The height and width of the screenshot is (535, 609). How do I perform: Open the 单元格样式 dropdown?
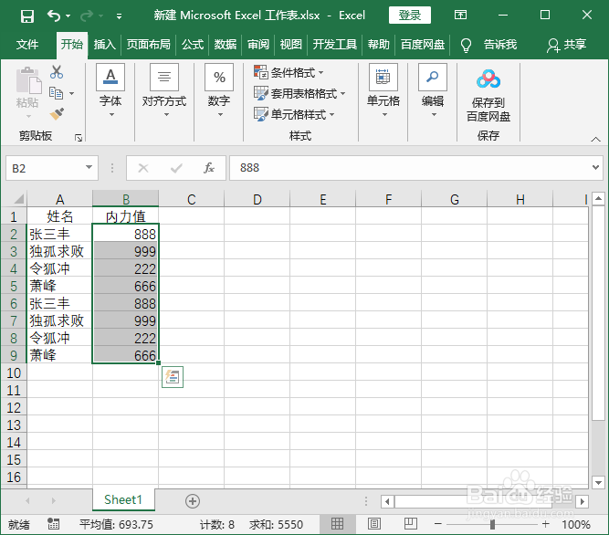coord(294,114)
